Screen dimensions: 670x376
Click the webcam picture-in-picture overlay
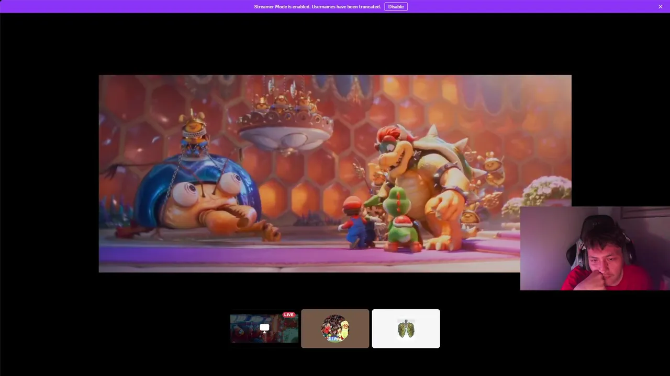click(595, 249)
